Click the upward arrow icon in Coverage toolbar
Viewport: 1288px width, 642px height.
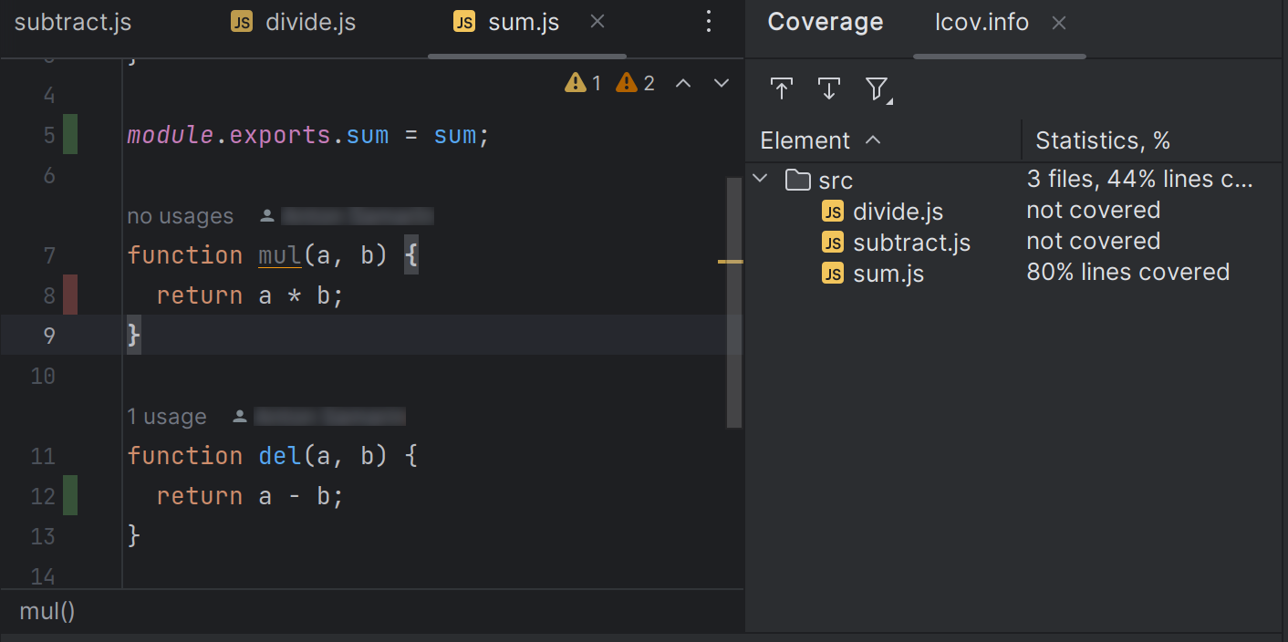point(782,88)
